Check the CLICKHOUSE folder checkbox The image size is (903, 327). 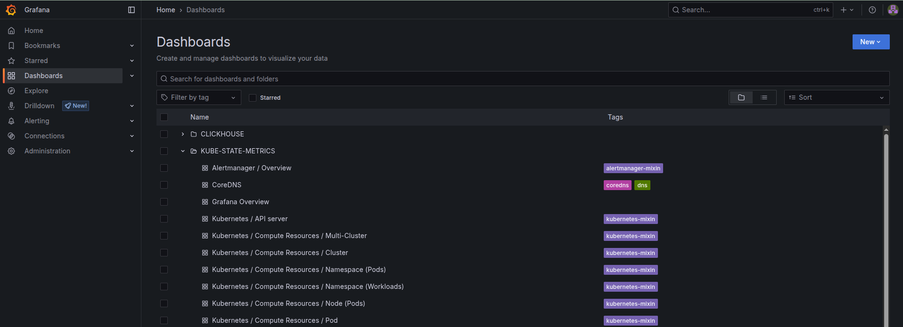164,134
